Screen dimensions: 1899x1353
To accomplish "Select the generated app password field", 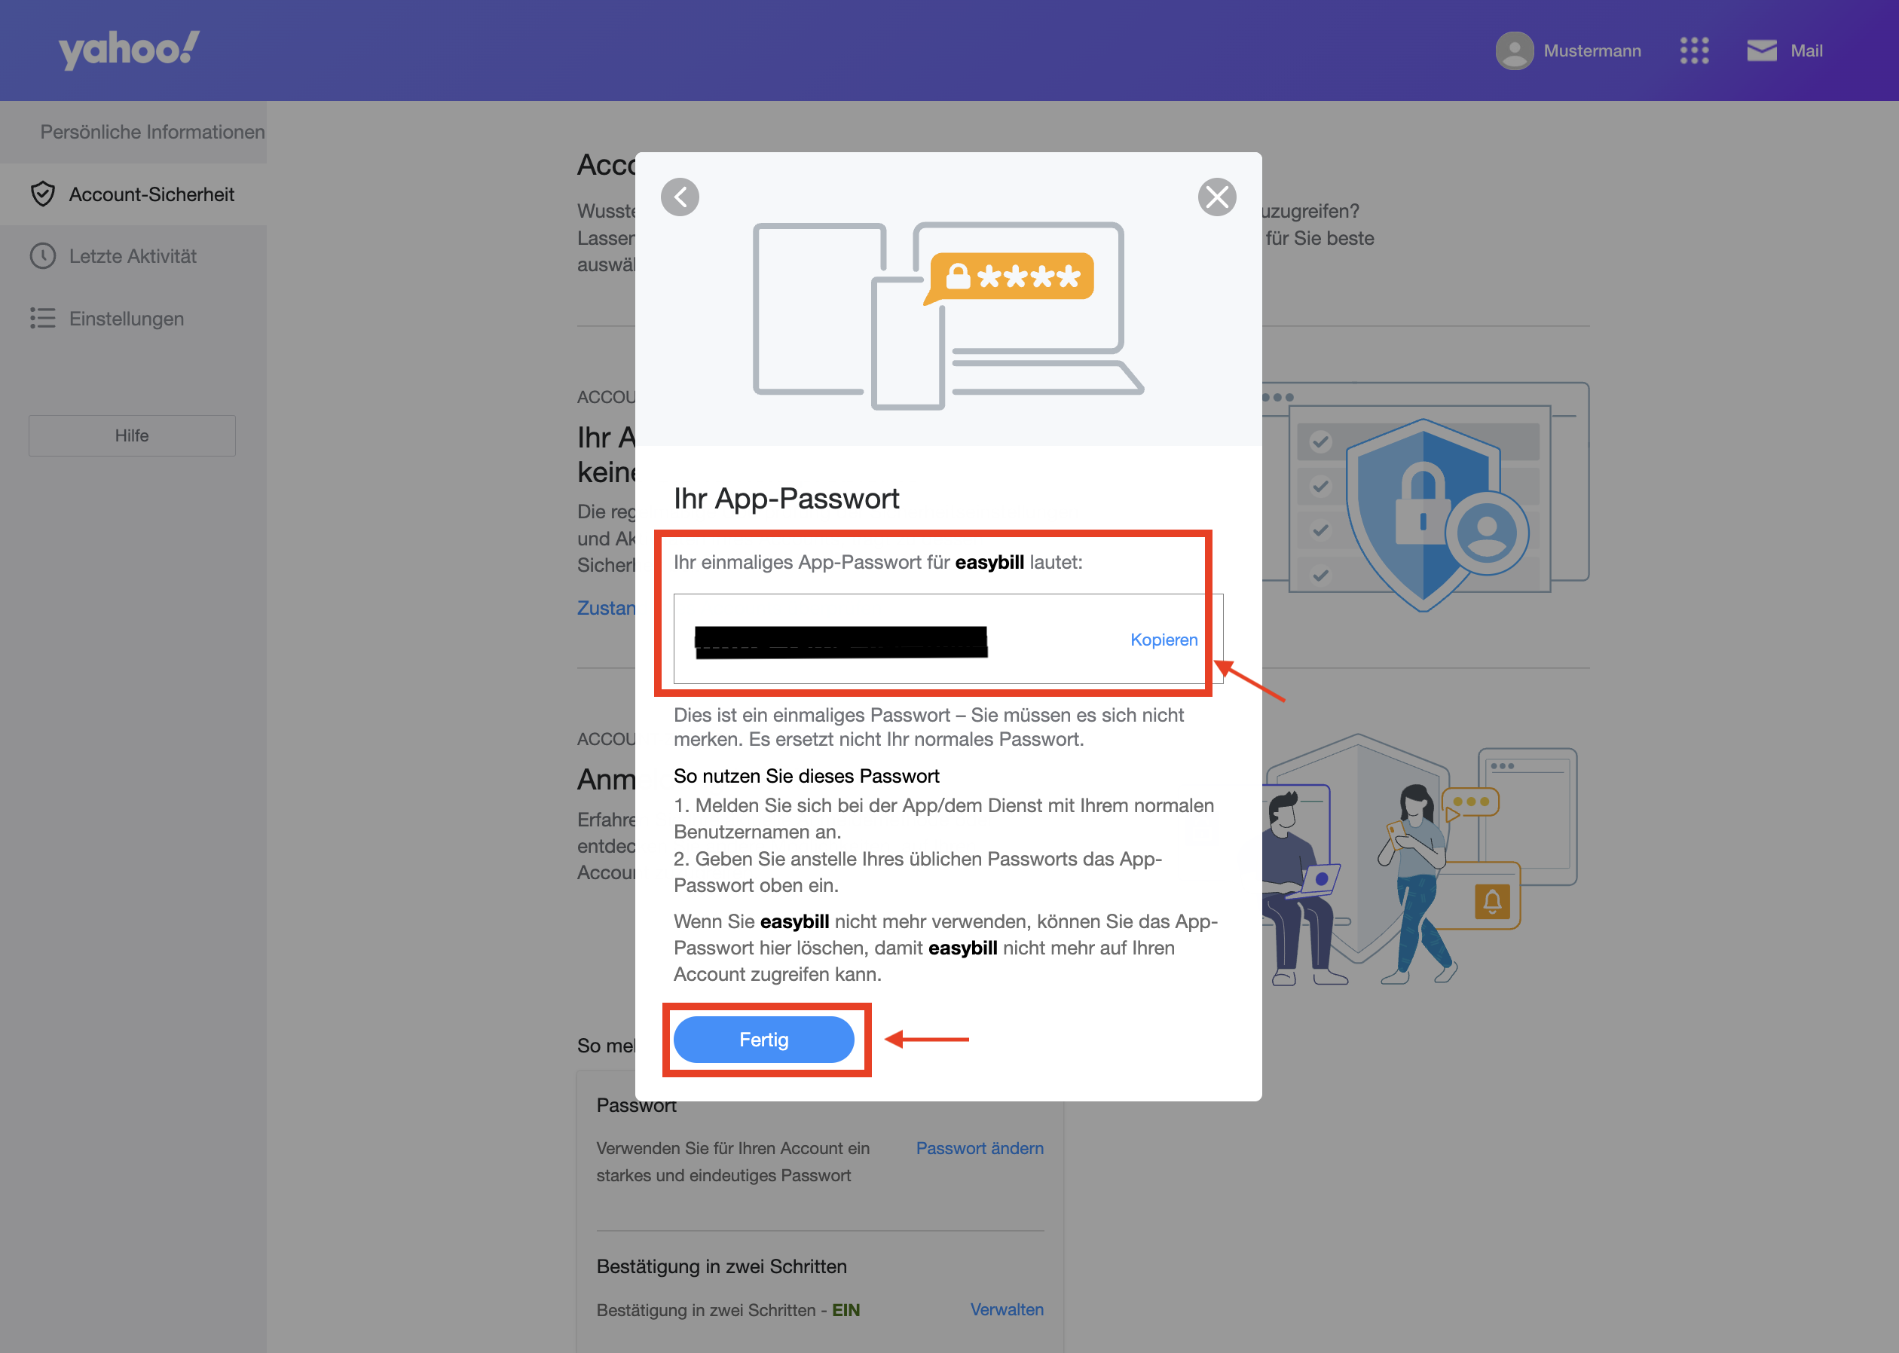I will pyautogui.click(x=948, y=639).
